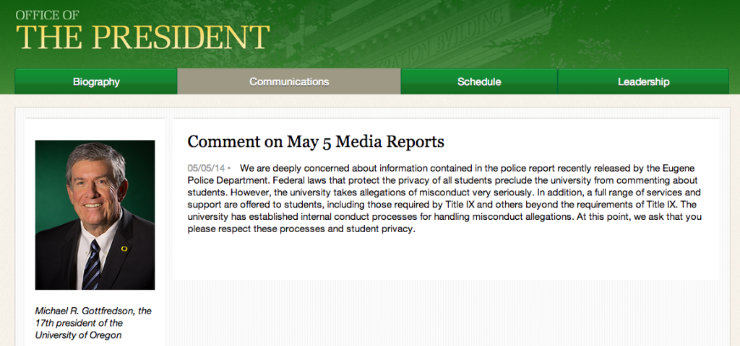This screenshot has width=740, height=346.
Task: Click the president's portrait photo
Action: point(95,215)
